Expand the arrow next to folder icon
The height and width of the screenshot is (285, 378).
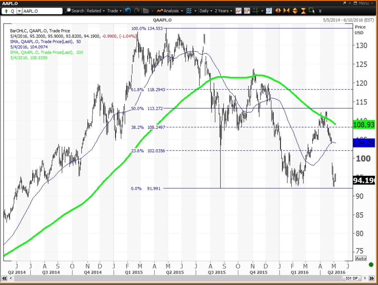coord(152,11)
